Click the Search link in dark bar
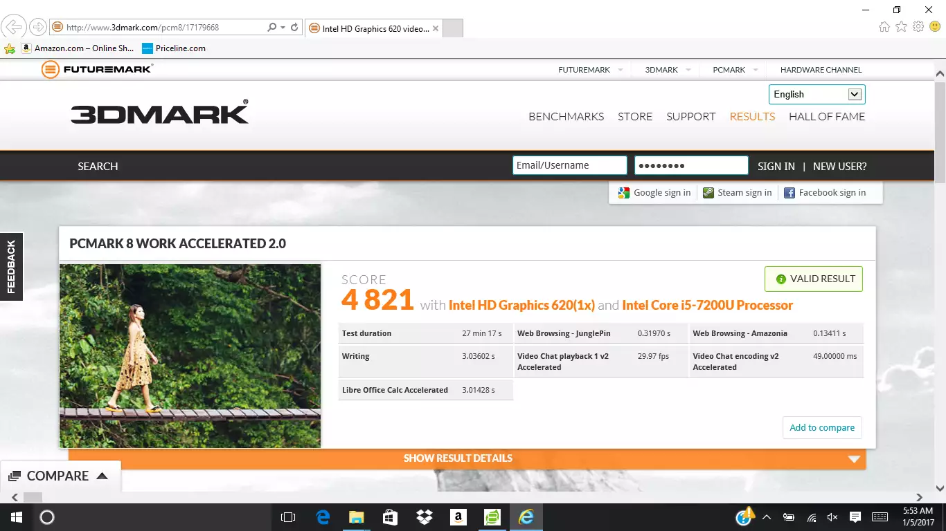 coord(98,167)
